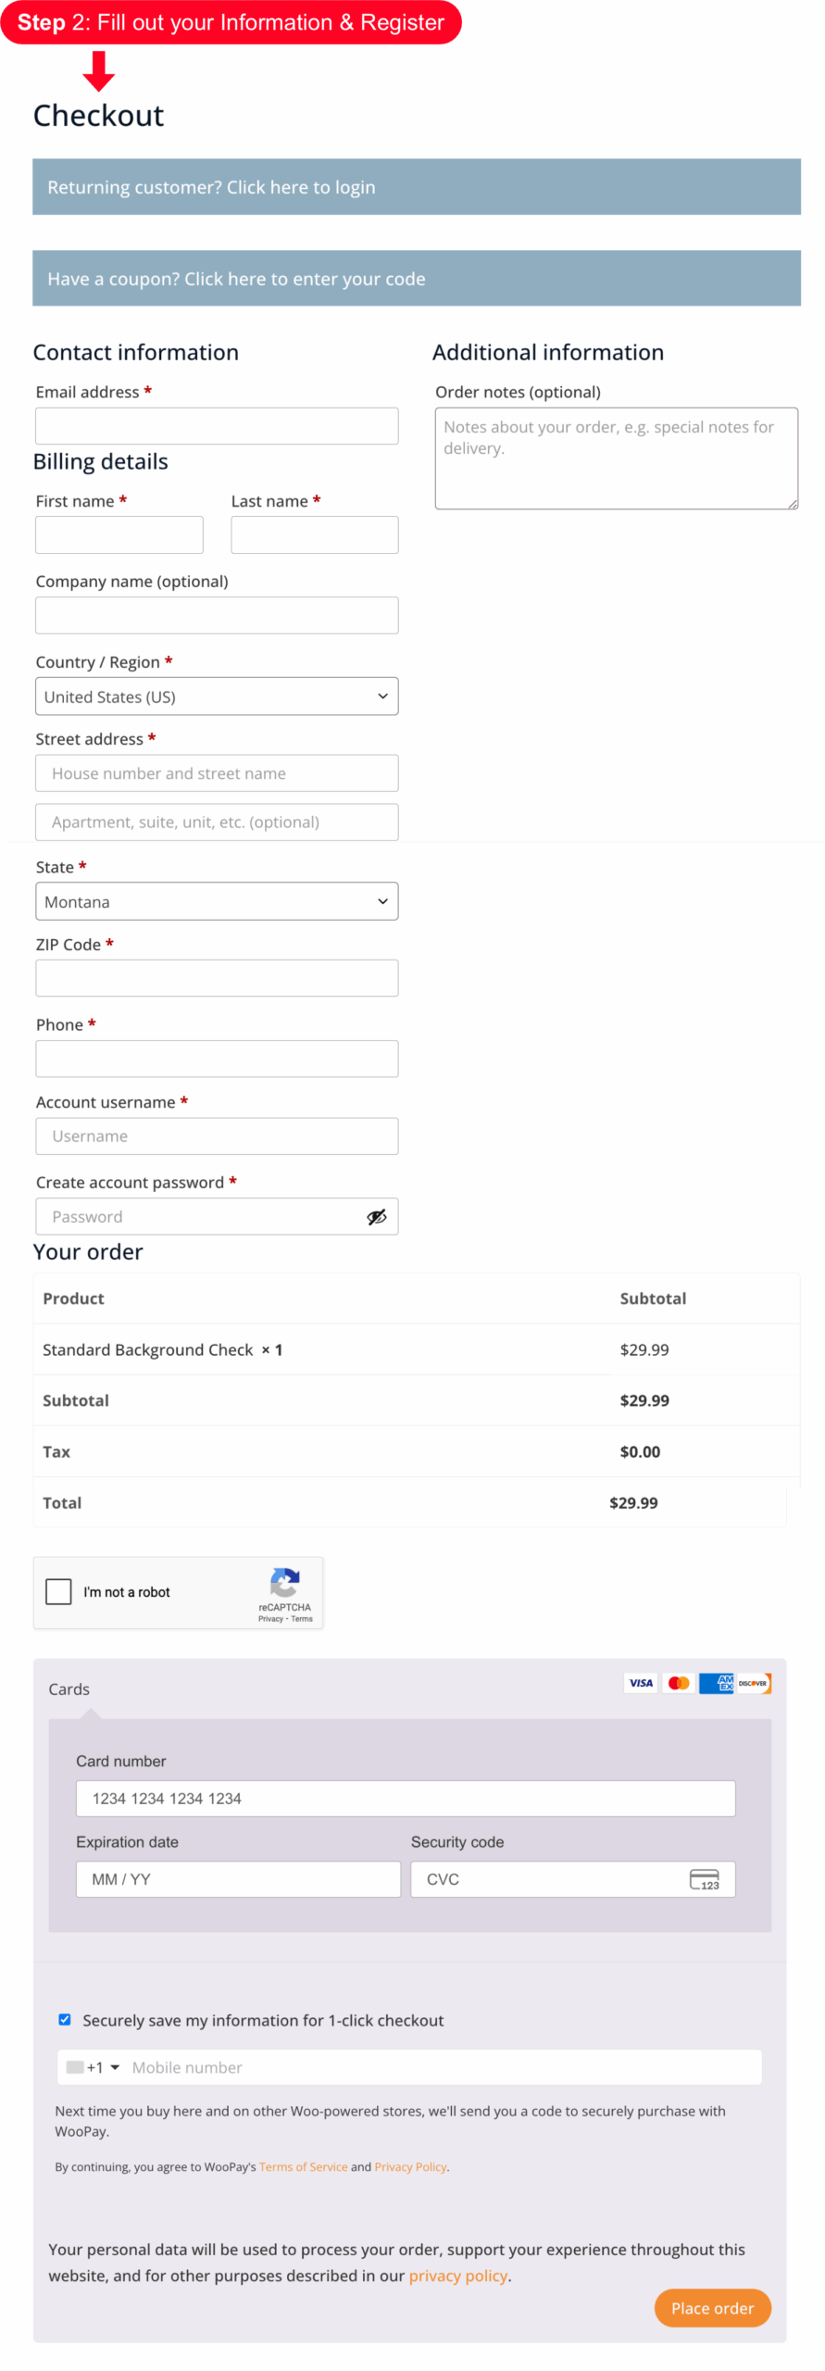Viewport: 825px width, 2371px height.
Task: Click the CVC card hint icon
Action: point(704,1878)
